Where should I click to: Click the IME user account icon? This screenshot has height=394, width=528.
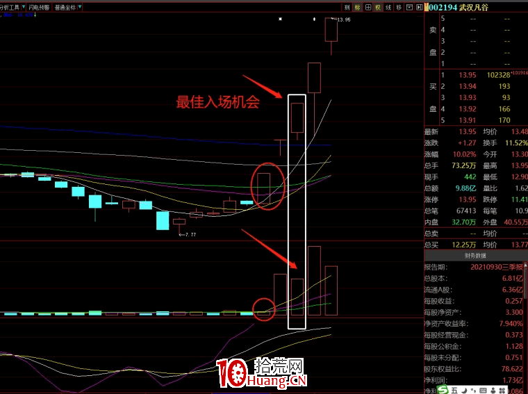pyautogui.click(x=493, y=391)
